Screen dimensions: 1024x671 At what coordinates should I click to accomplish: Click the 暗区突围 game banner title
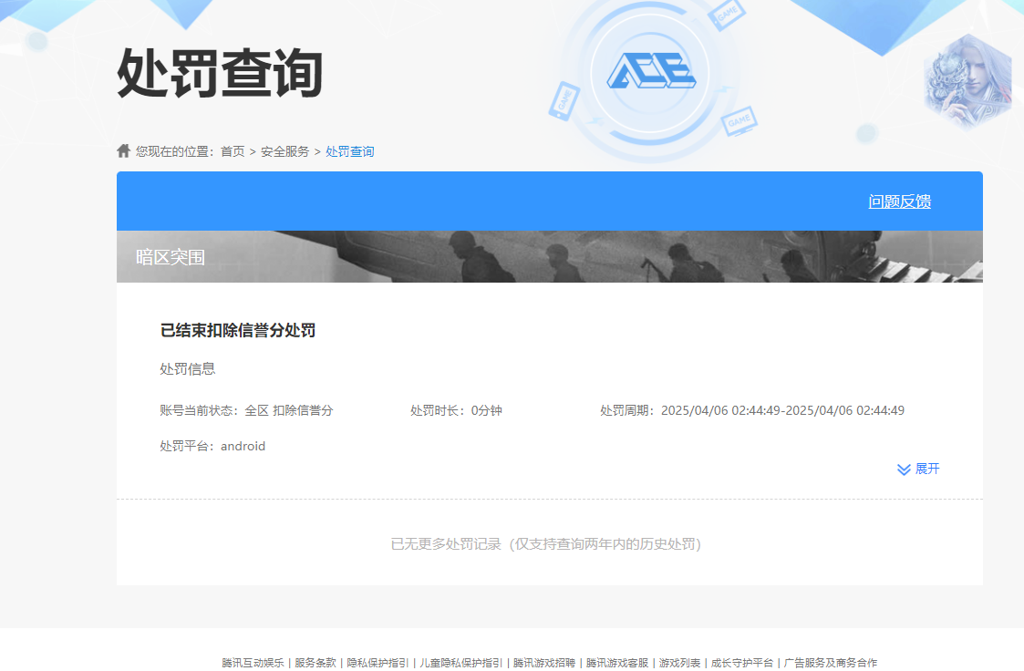171,257
